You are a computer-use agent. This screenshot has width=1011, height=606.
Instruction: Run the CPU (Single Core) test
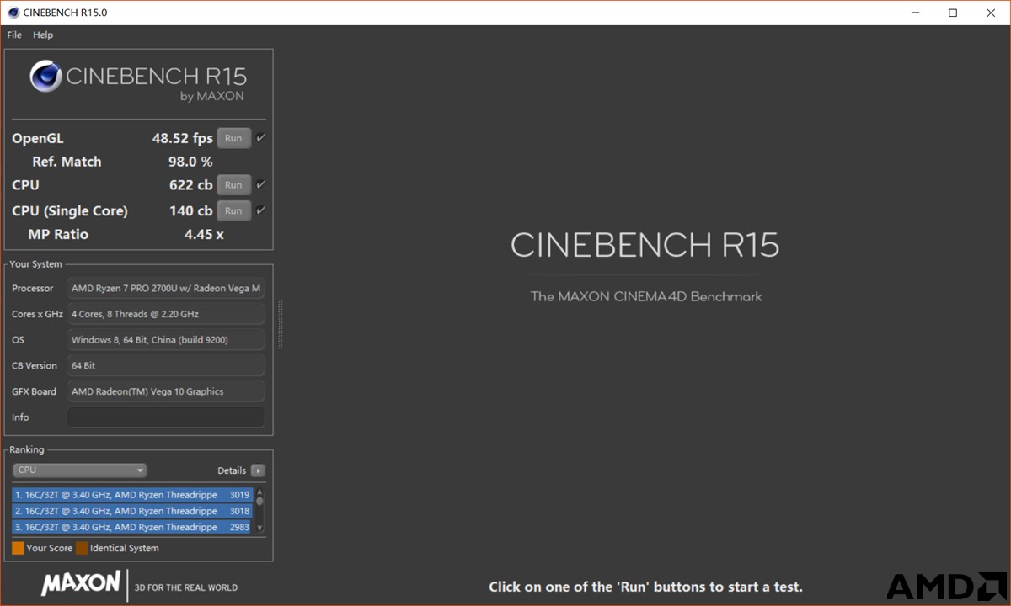233,210
